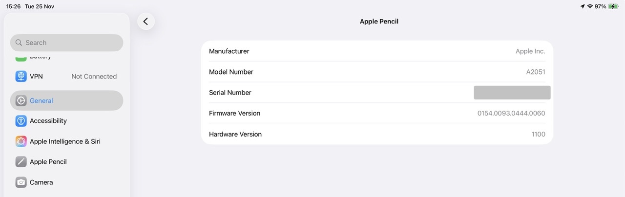Click the Apple Pencil sidebar icon

[21, 162]
